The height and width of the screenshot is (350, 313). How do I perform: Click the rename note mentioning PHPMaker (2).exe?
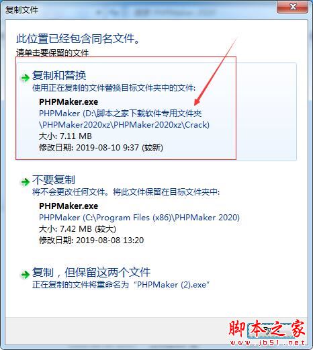tap(121, 285)
